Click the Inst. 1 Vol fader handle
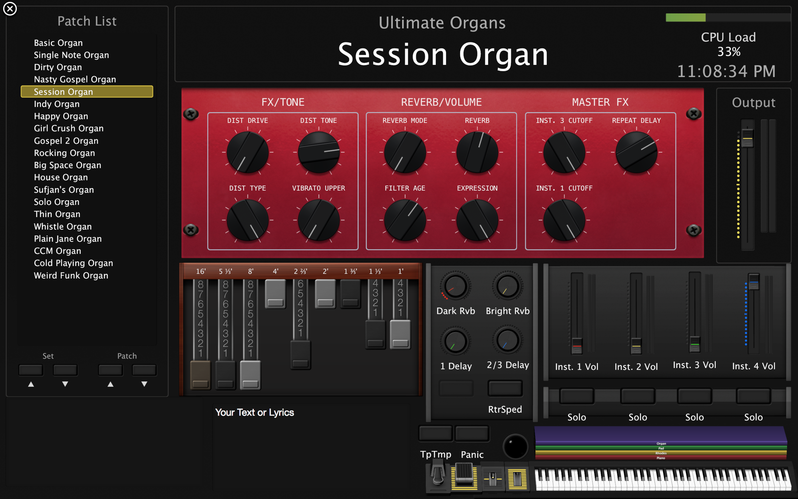The width and height of the screenshot is (798, 499). [577, 346]
